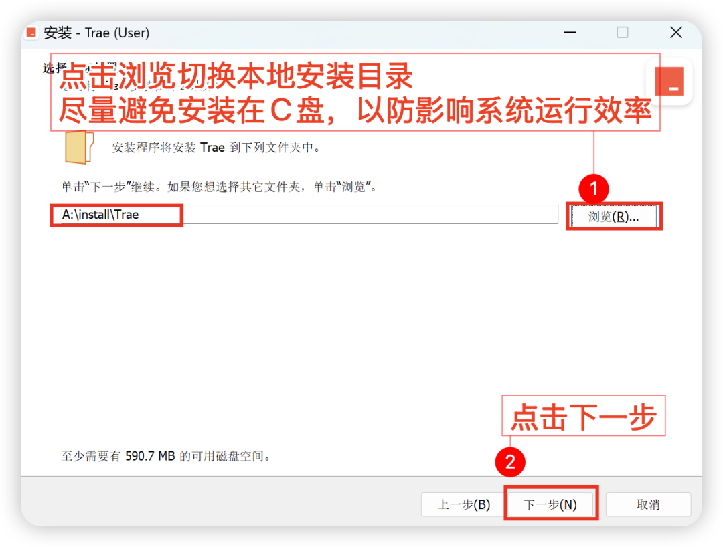
Task: Open the 浏览(R)... folder browser
Action: (613, 217)
